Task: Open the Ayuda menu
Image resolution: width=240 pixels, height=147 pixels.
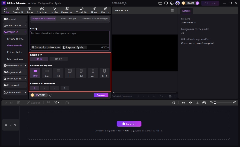Action: [58, 3]
